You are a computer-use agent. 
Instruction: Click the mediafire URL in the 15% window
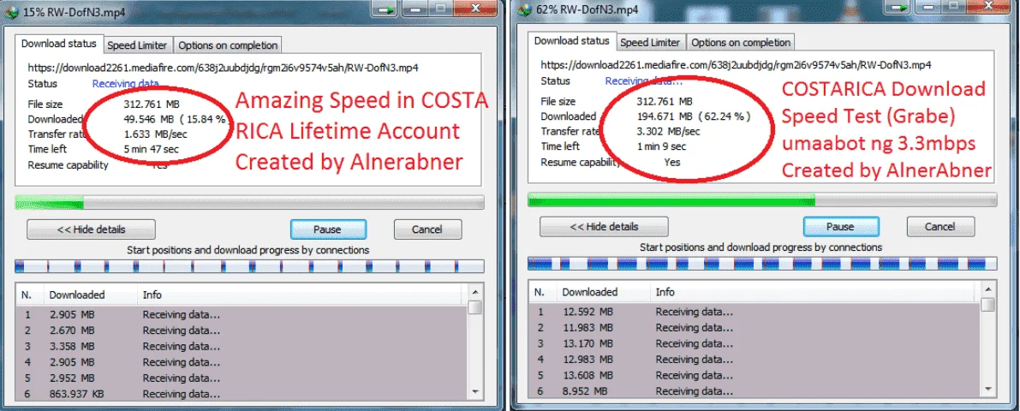223,67
